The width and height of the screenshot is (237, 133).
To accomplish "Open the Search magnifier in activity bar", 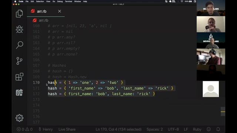I will pos(20,45).
